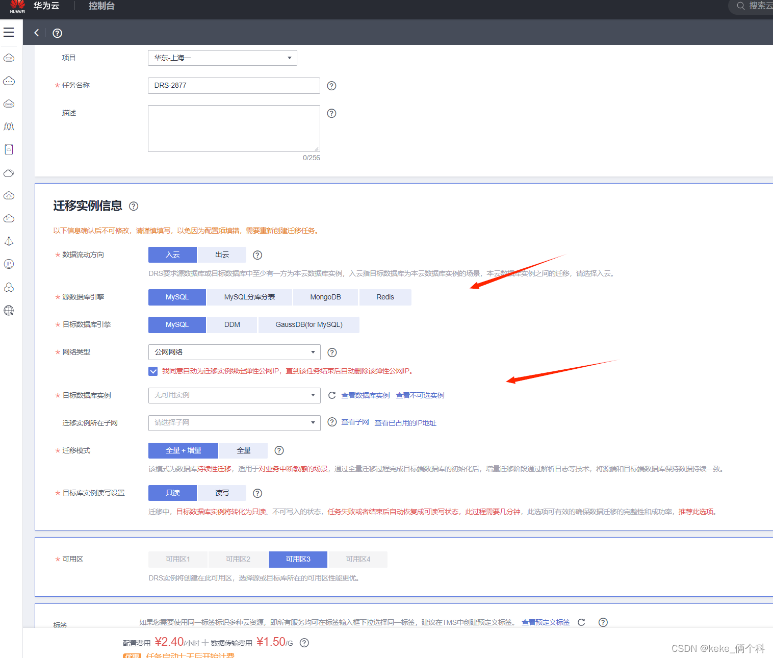Click the back arrow icon
The height and width of the screenshot is (658, 773).
click(x=37, y=33)
